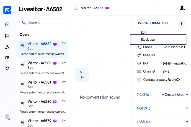The image size is (191, 127).
Task: Open the dashboard analytics icon in sidebar
Action: coord(7,24)
